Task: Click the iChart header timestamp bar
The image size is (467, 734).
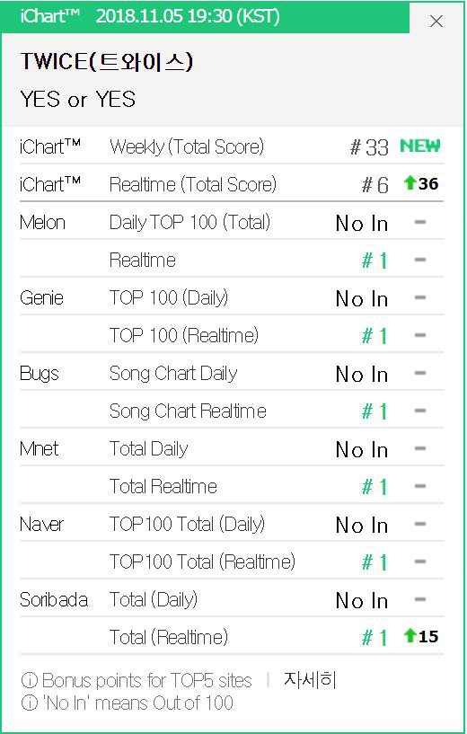Action: 205,17
